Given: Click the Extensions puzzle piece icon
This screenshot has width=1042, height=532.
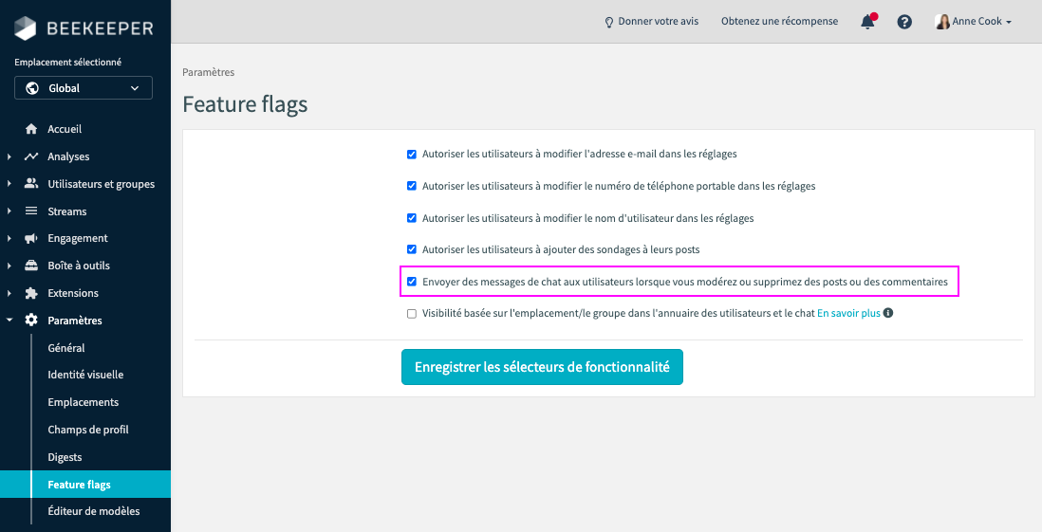Looking at the screenshot, I should pos(31,293).
